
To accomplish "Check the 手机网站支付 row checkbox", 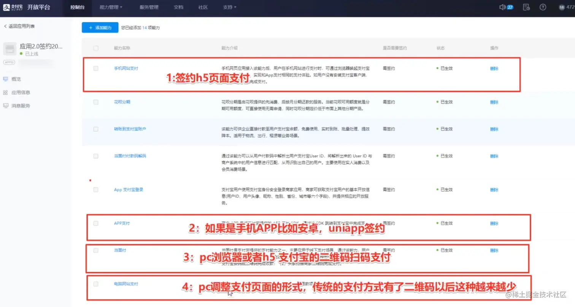I will point(95,68).
